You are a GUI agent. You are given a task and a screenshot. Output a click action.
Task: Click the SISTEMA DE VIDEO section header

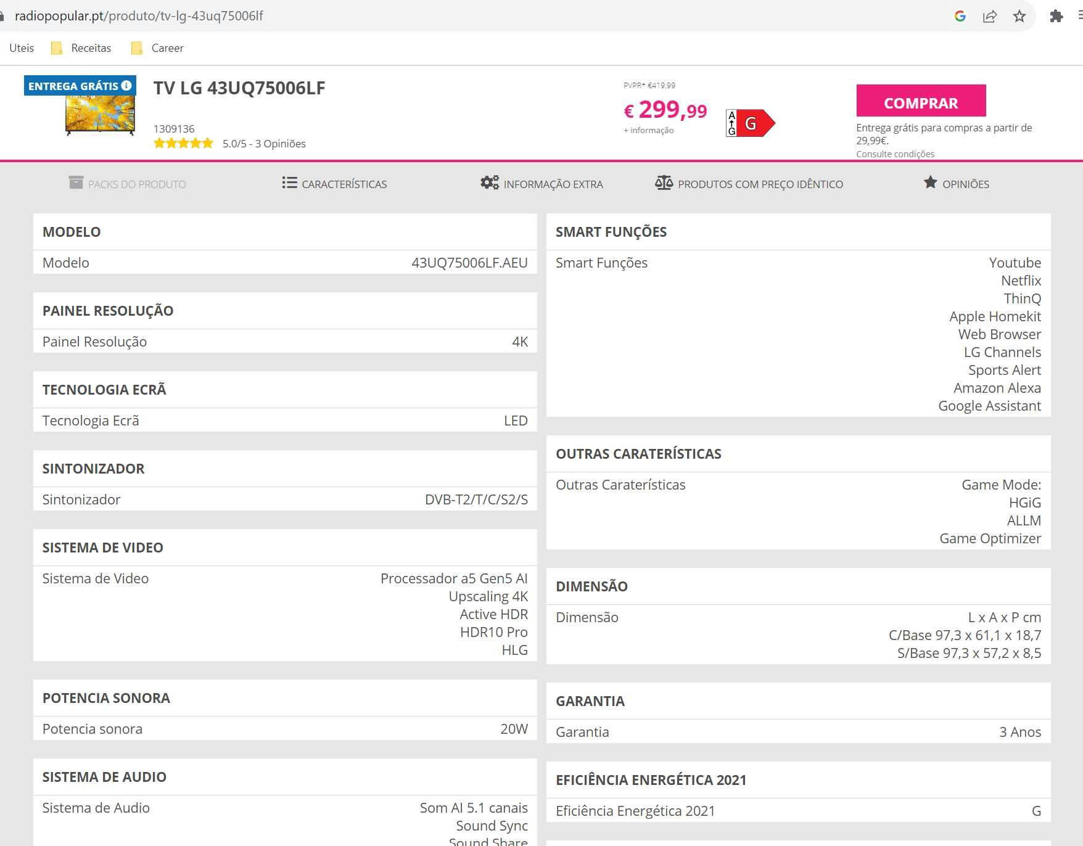click(x=103, y=548)
